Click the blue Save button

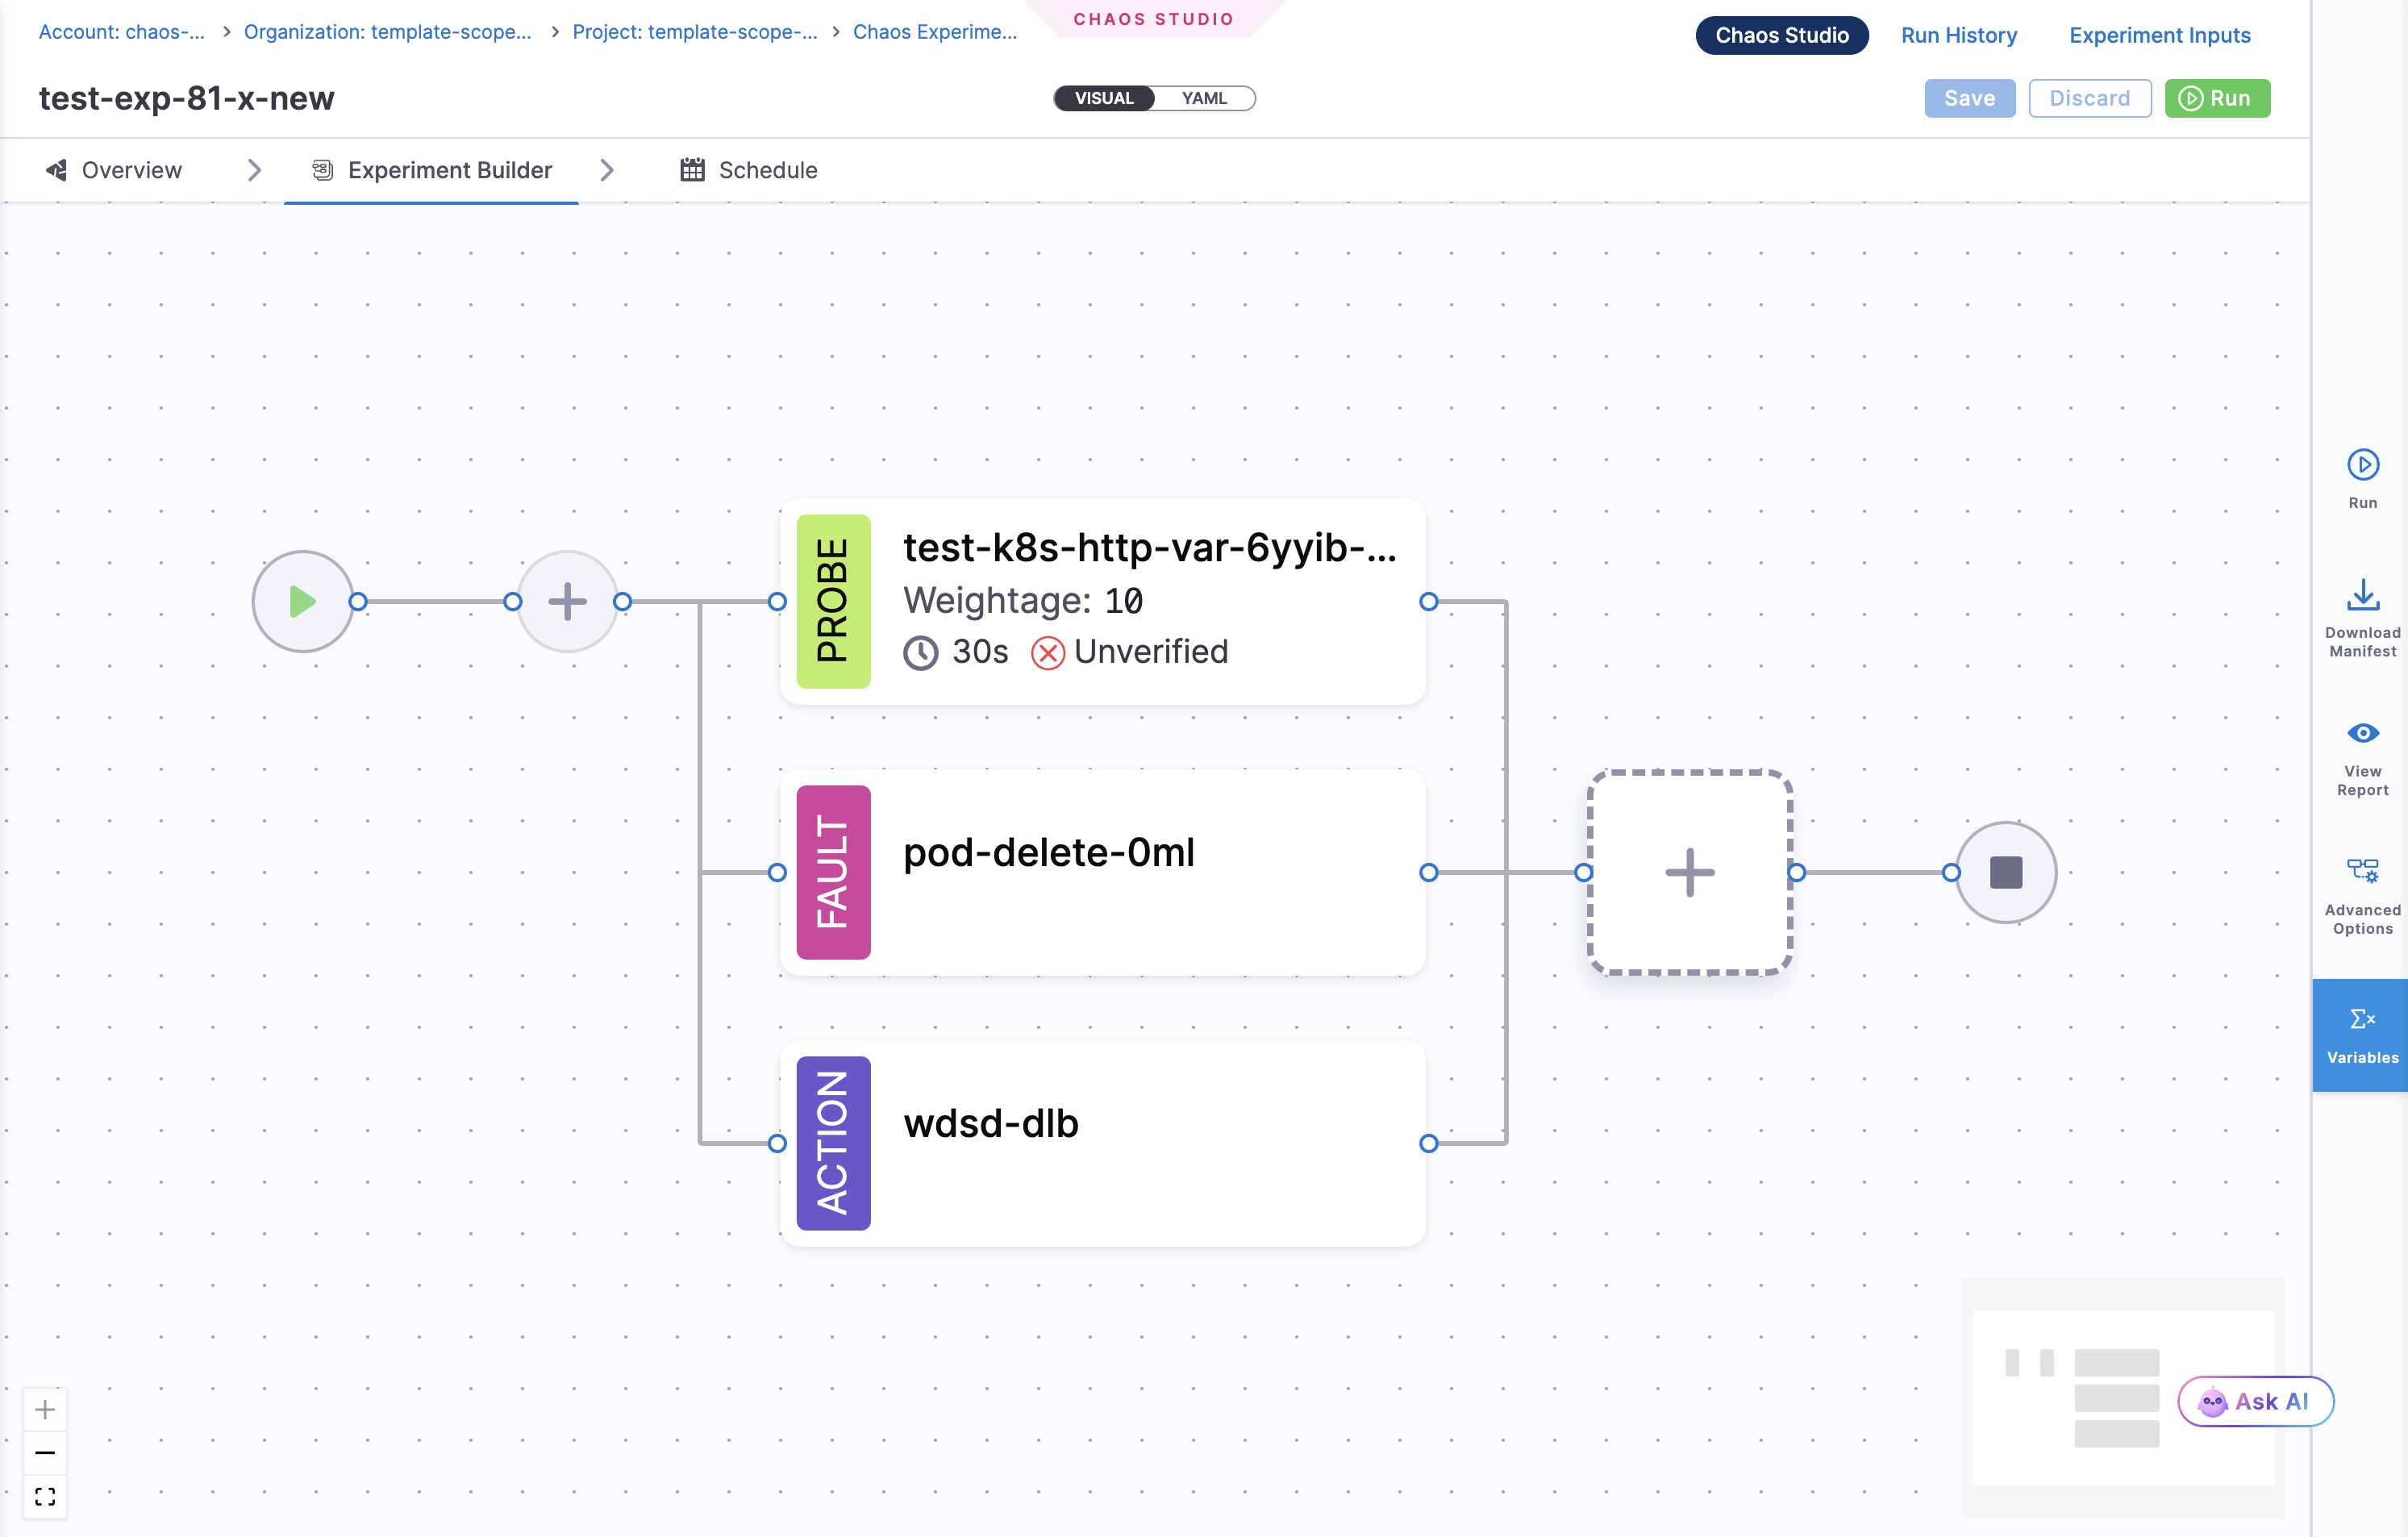(1969, 98)
